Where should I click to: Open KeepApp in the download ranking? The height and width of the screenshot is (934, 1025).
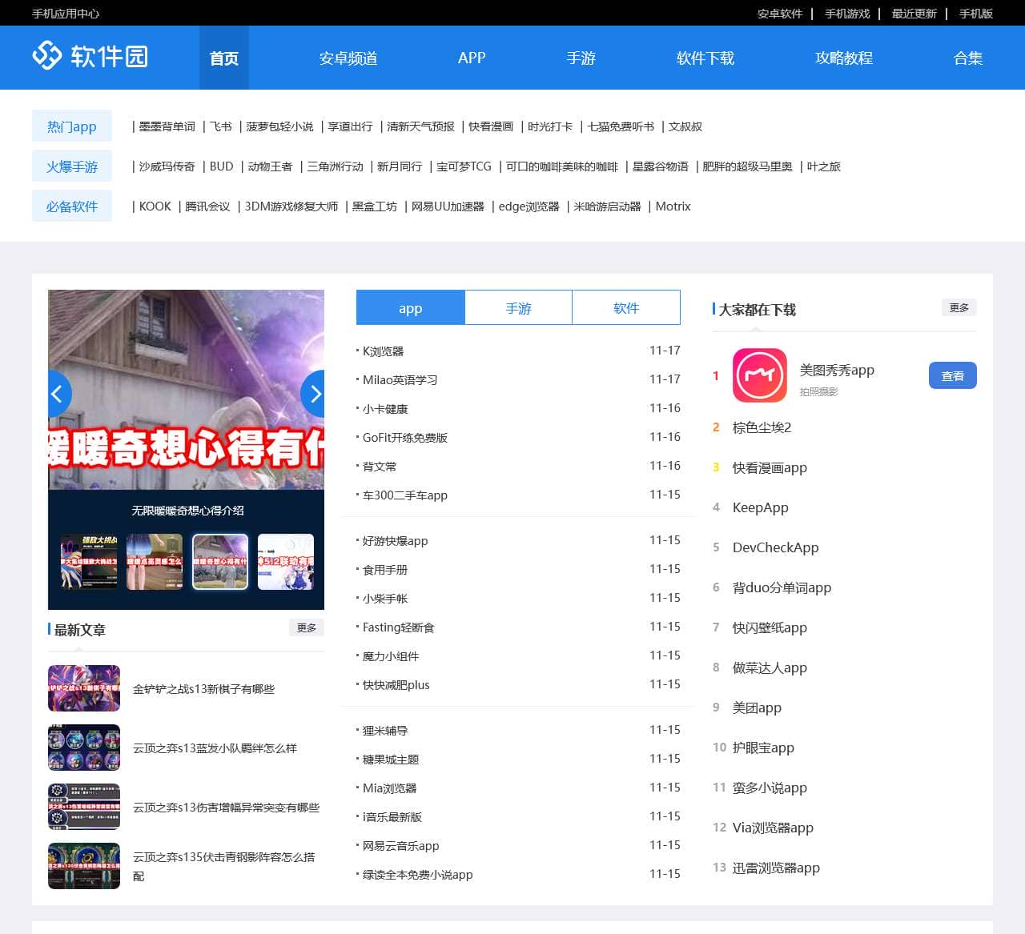coord(760,507)
